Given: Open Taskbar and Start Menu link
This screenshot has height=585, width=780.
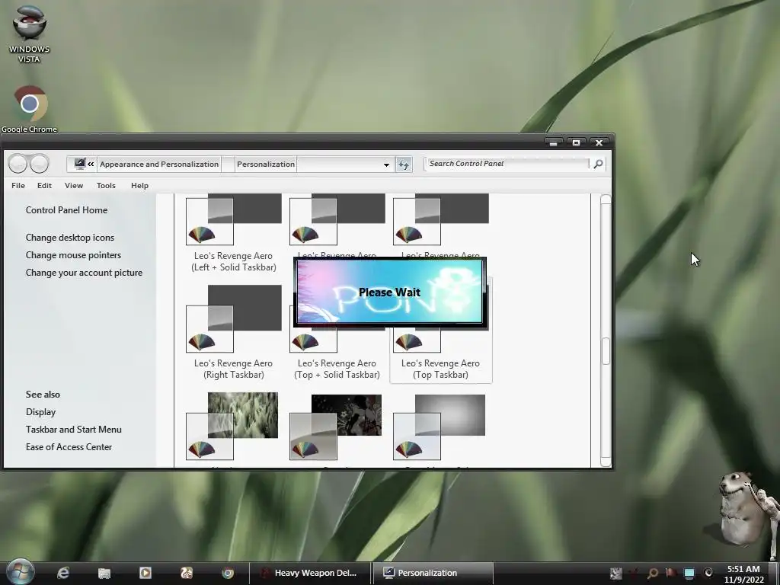Looking at the screenshot, I should (74, 430).
